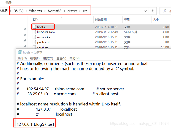Click the Notepad icon in hosts title bar
This screenshot has width=171, height=128.
pos(20,52)
